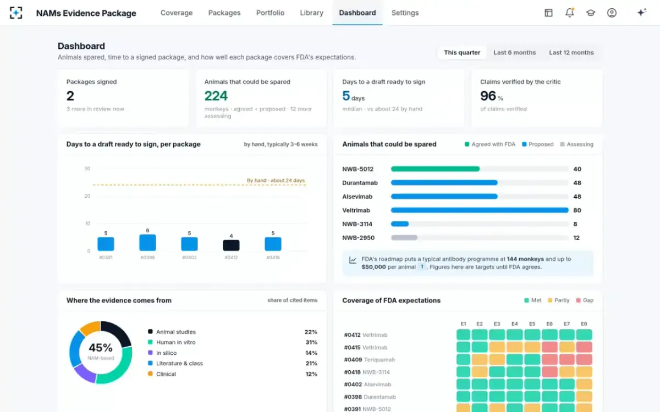Image resolution: width=660 pixels, height=412 pixels.
Task: Toggle the Assessing legend item
Action: click(x=576, y=144)
